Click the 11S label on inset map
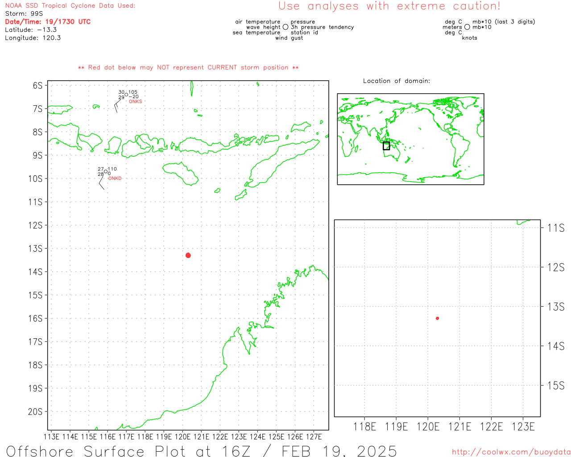The image size is (571, 457). 556,228
